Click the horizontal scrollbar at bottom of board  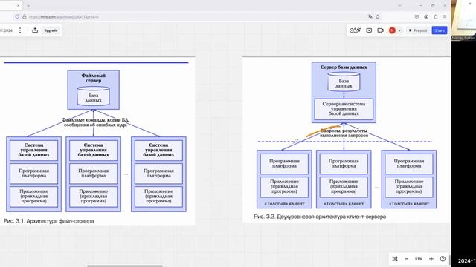pos(125,266)
